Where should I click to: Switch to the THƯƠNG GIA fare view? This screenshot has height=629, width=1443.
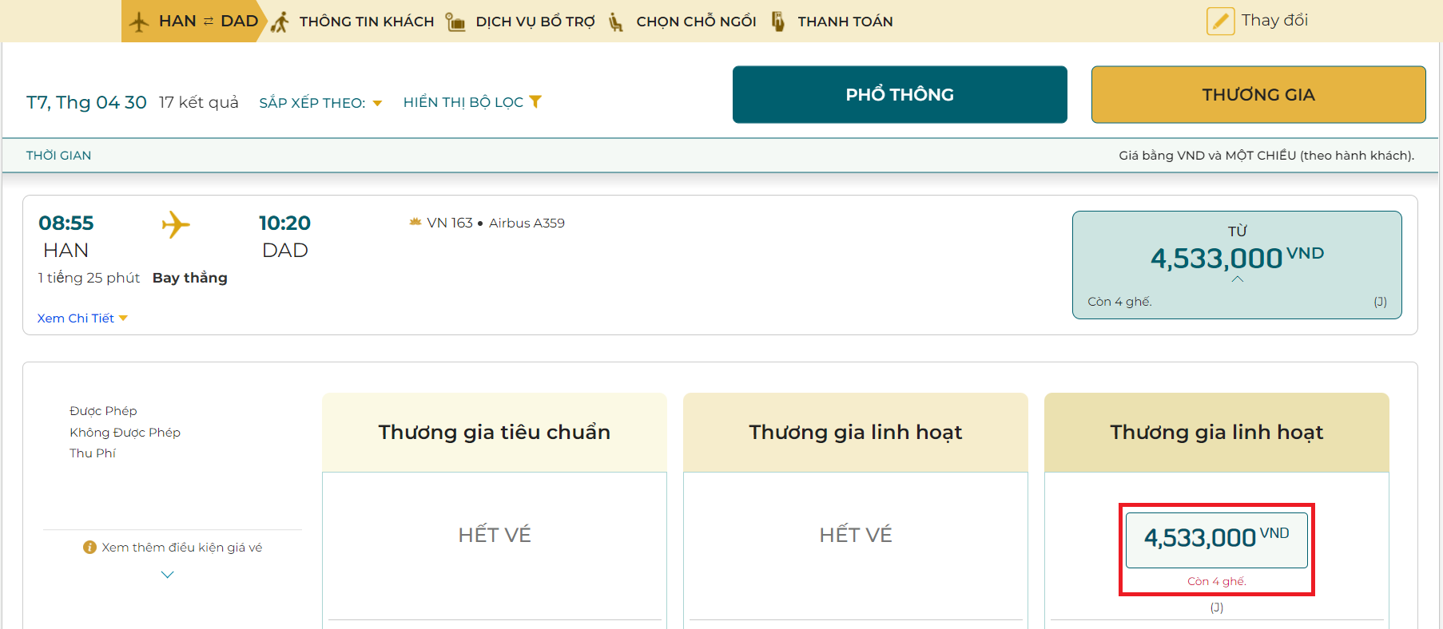pyautogui.click(x=1258, y=94)
